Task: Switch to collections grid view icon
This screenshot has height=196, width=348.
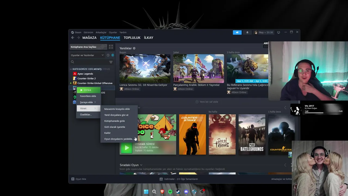Action: (111, 47)
